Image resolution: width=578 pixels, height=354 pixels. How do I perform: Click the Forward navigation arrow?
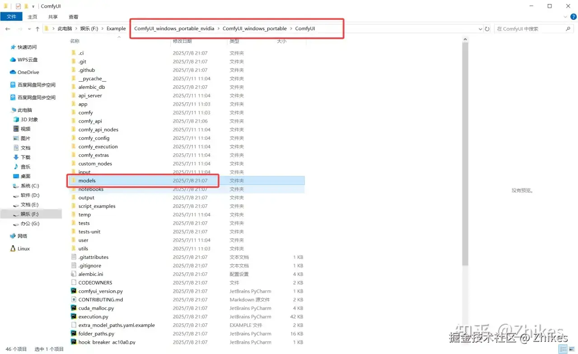click(20, 28)
